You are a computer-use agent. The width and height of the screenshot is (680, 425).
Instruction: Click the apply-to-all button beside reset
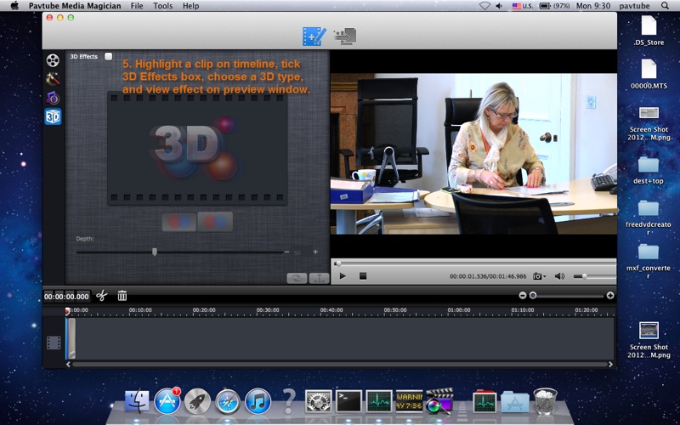pyautogui.click(x=319, y=279)
